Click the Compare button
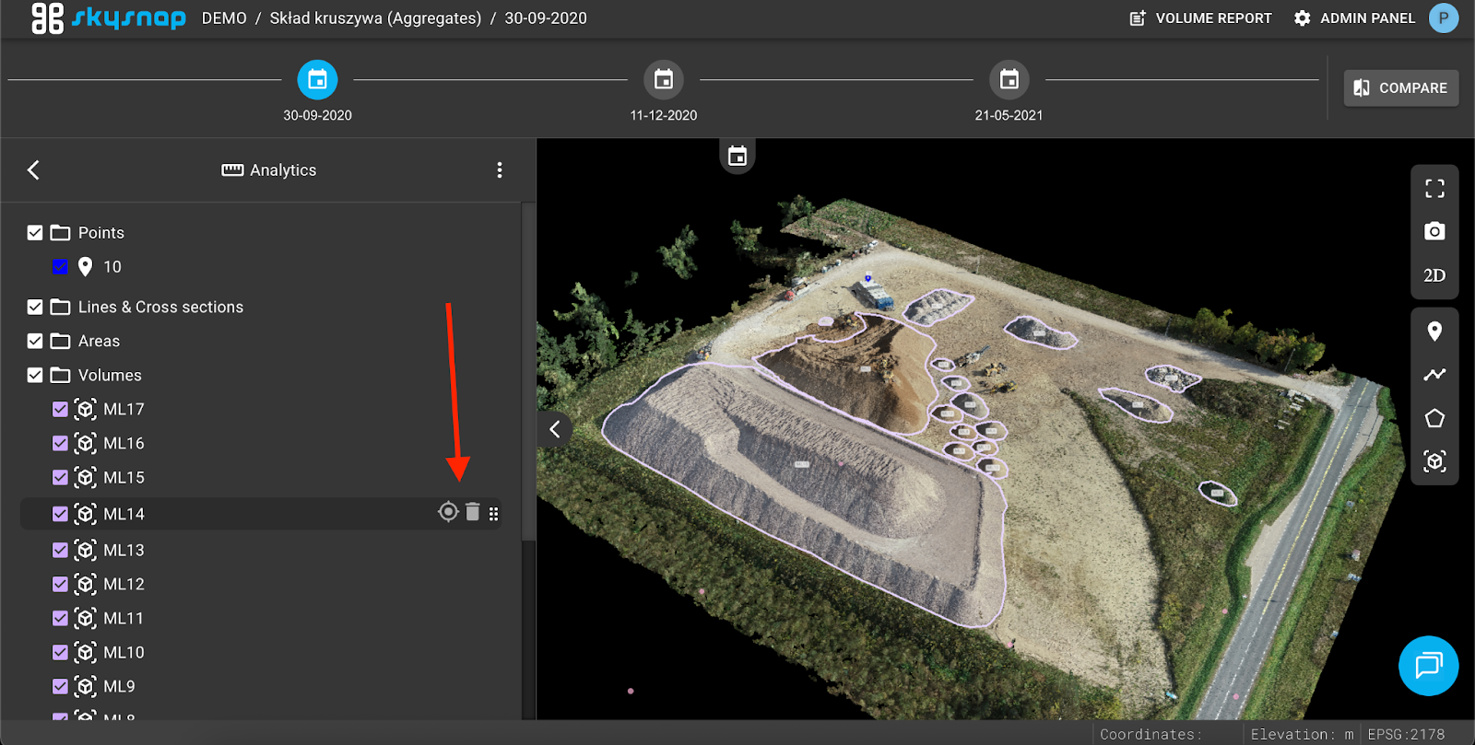 pyautogui.click(x=1400, y=88)
